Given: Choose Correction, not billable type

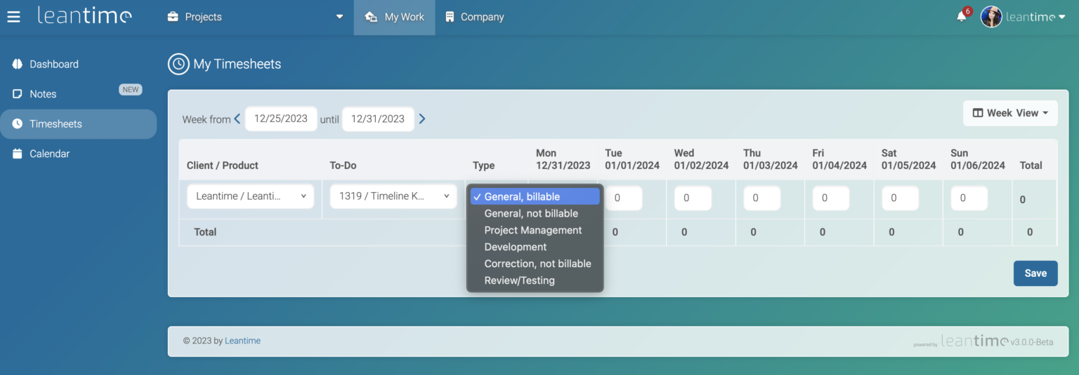Looking at the screenshot, I should click(535, 264).
